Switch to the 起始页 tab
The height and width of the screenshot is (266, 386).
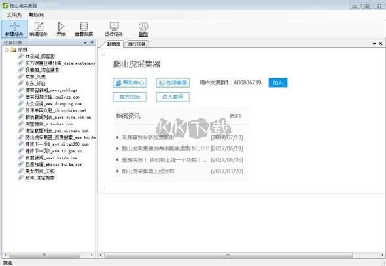(x=113, y=44)
